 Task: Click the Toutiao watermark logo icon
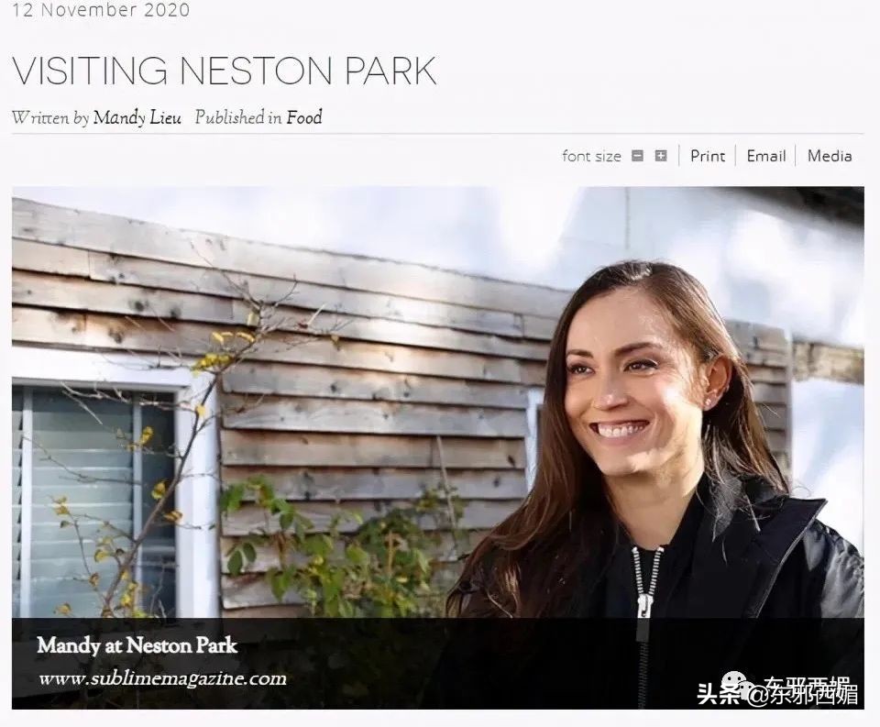(x=734, y=687)
